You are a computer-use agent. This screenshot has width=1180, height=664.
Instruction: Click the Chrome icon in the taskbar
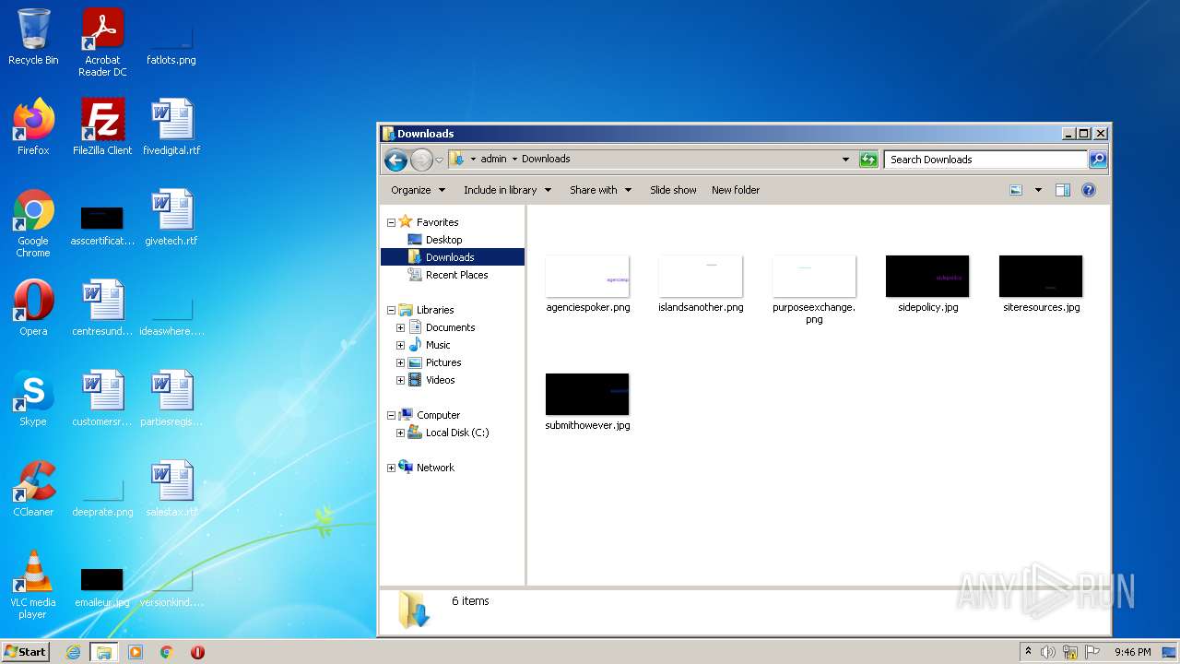(x=167, y=652)
